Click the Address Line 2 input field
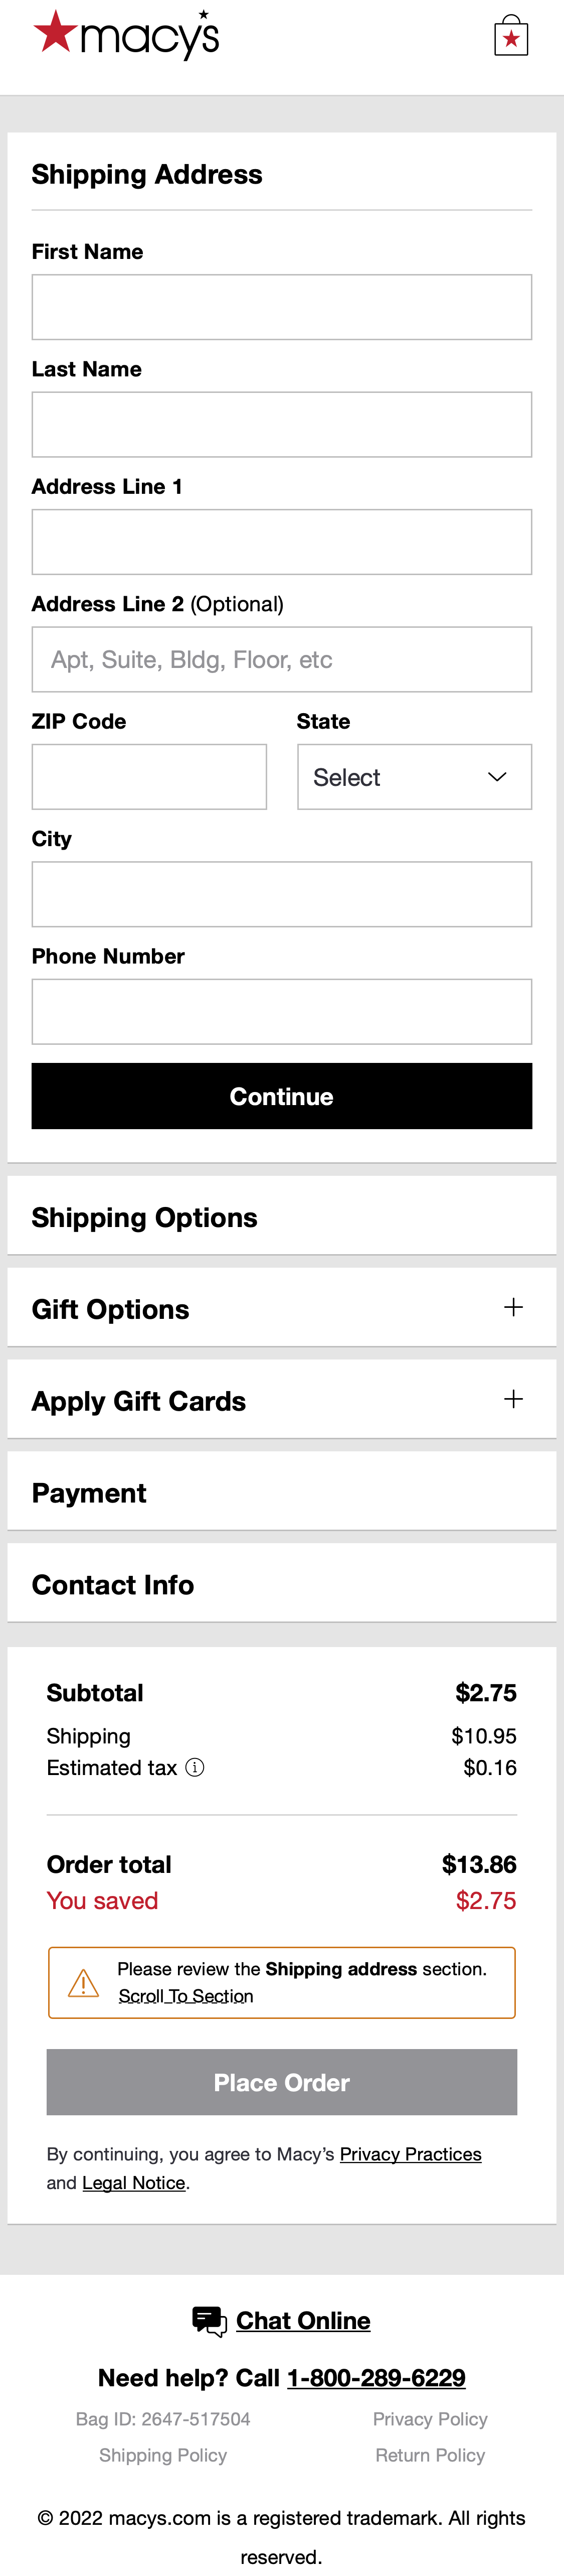564x2576 pixels. pos(281,659)
